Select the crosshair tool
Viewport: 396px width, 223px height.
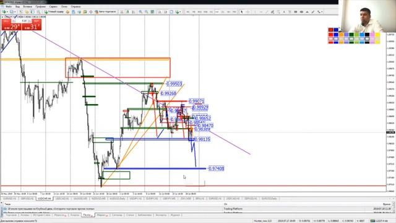(x=247, y=12)
